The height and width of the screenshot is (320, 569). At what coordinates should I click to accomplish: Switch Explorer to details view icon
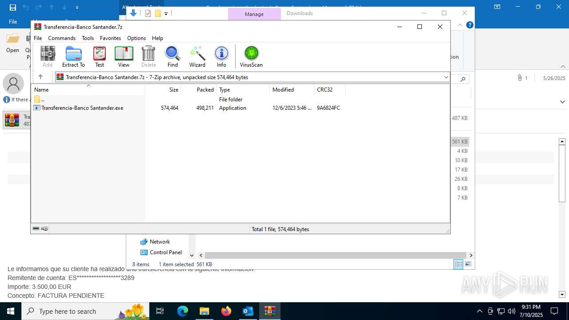pyautogui.click(x=458, y=264)
